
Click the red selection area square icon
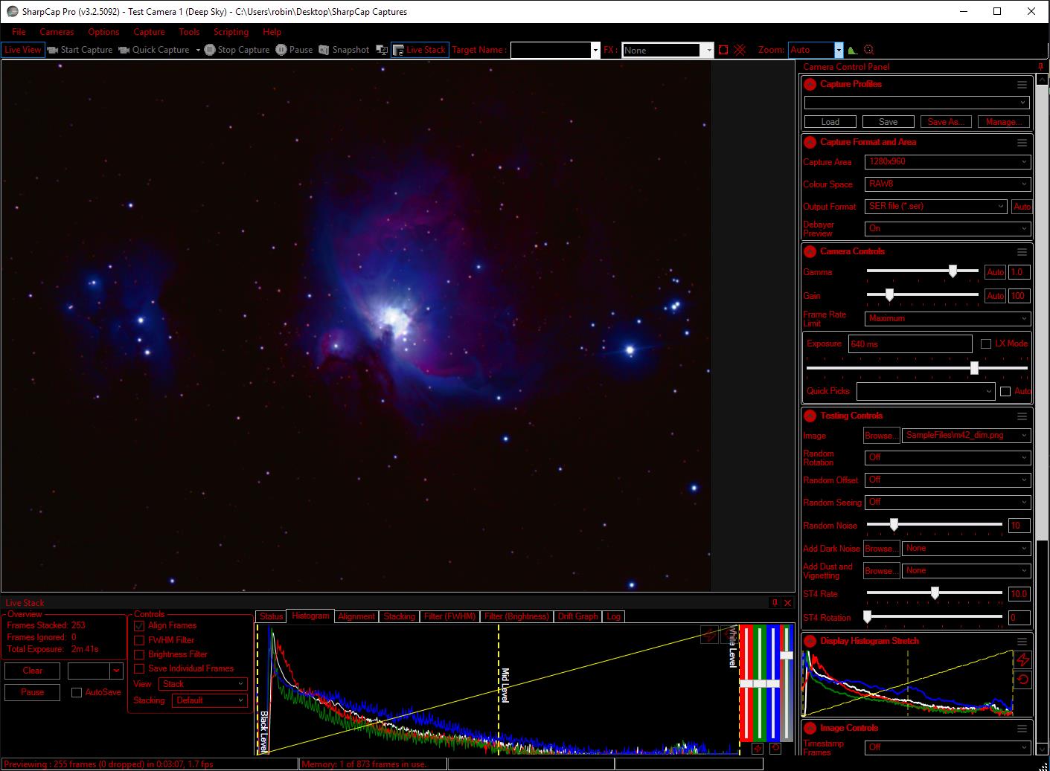click(723, 50)
